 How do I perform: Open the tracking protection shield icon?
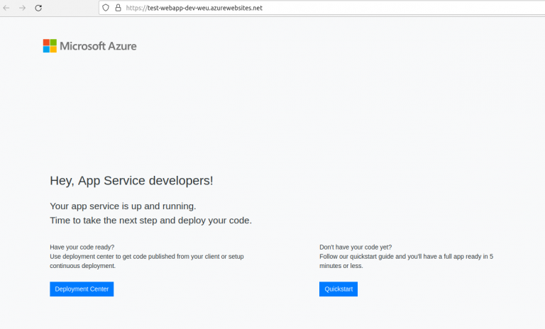point(106,8)
